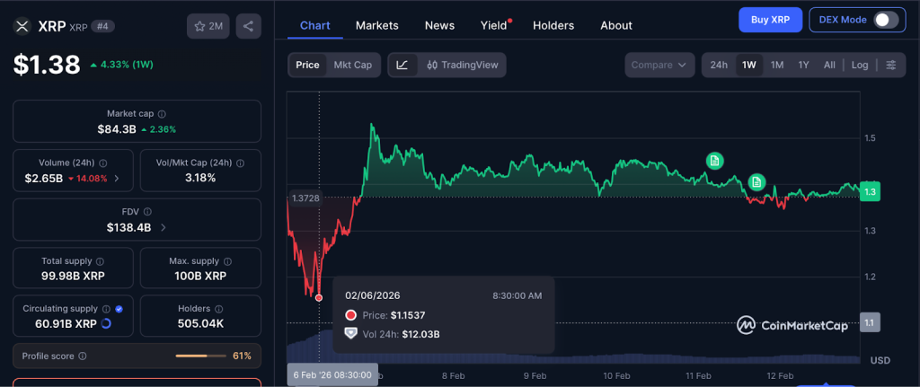Click the Market cap info icon
This screenshot has width=920, height=387.
(x=162, y=114)
